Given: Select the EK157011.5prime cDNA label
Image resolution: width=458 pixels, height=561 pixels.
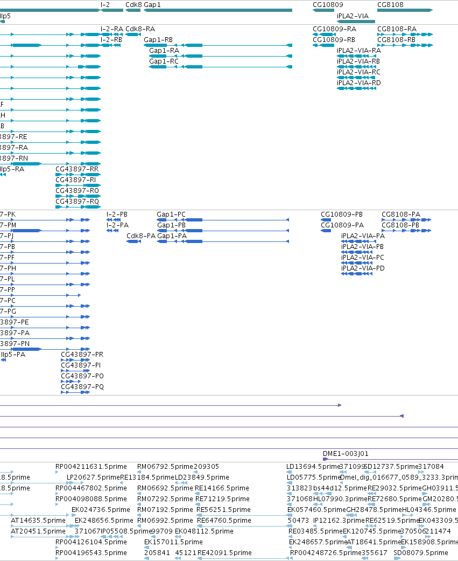Looking at the screenshot, I should tap(173, 542).
